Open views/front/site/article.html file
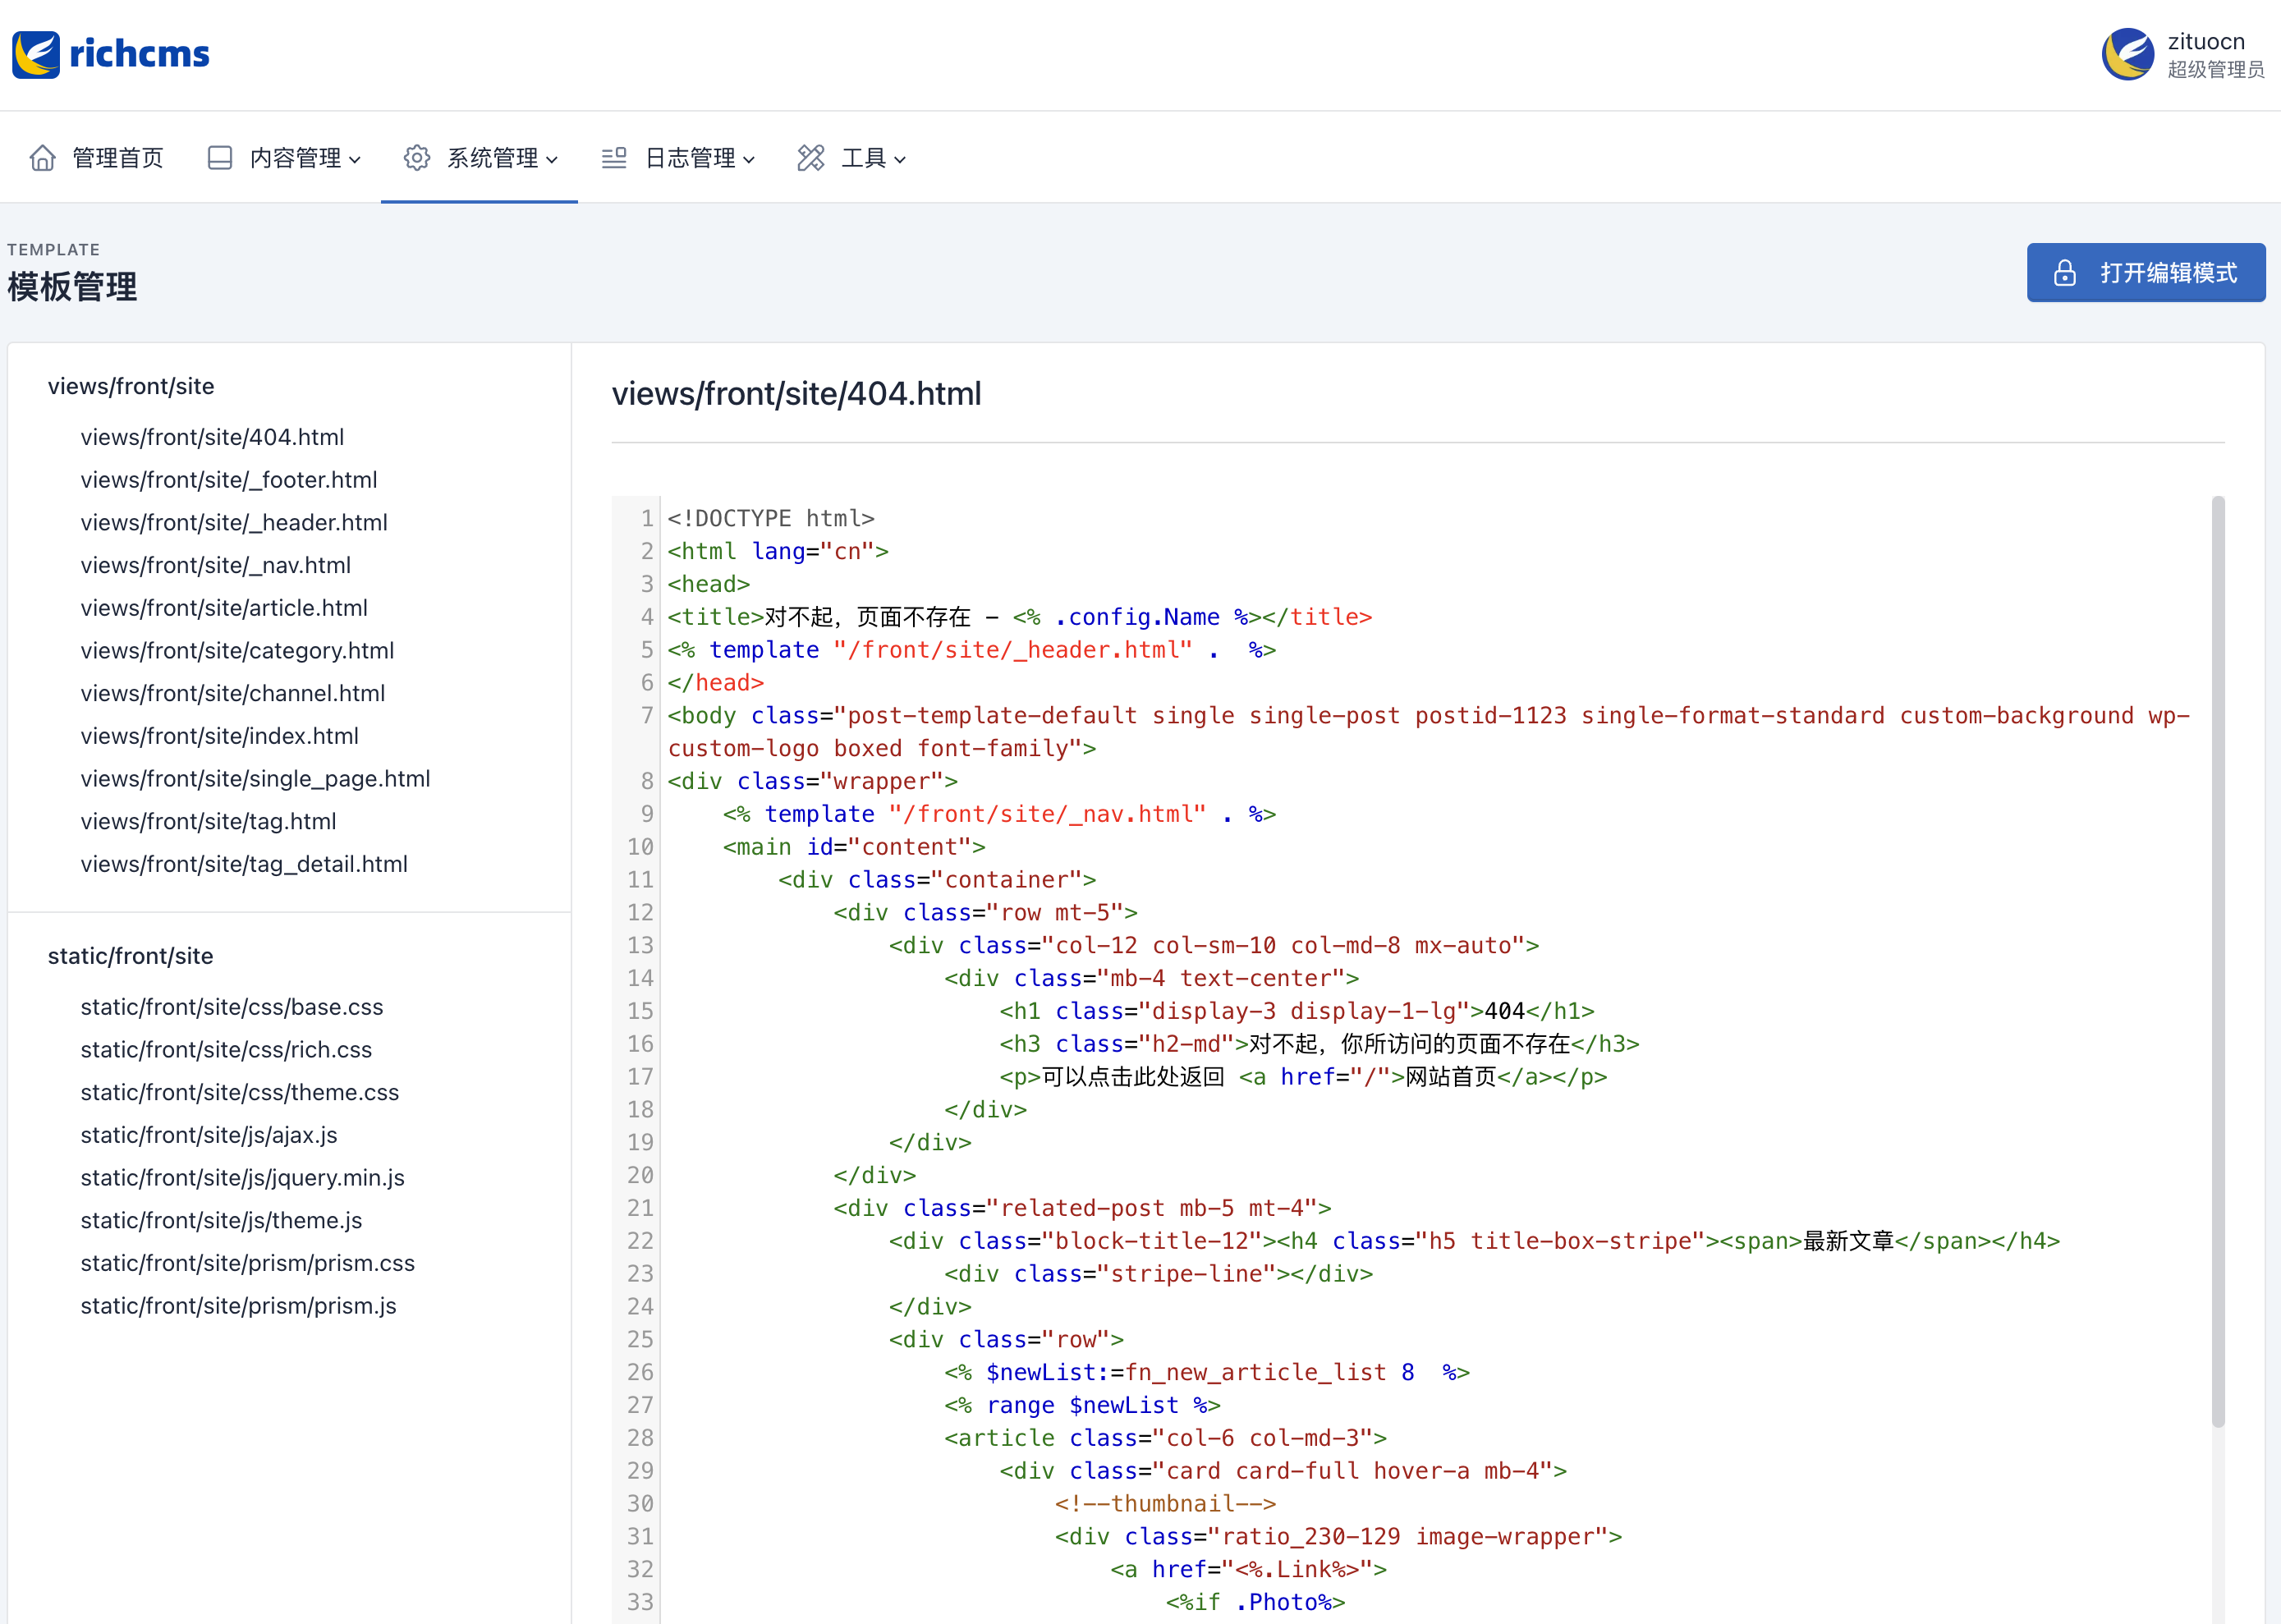 [x=224, y=608]
